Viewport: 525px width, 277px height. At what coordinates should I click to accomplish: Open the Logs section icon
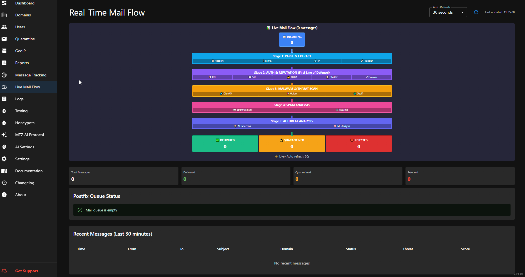4,99
